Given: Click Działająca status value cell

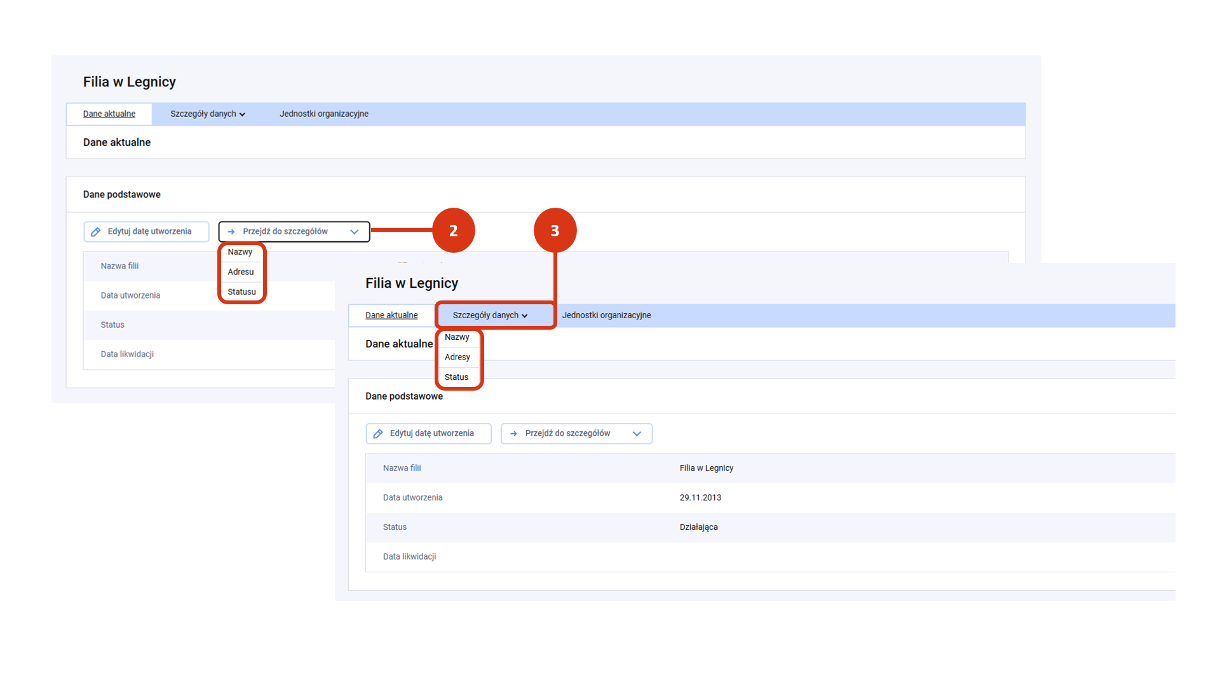Looking at the screenshot, I should (x=699, y=527).
